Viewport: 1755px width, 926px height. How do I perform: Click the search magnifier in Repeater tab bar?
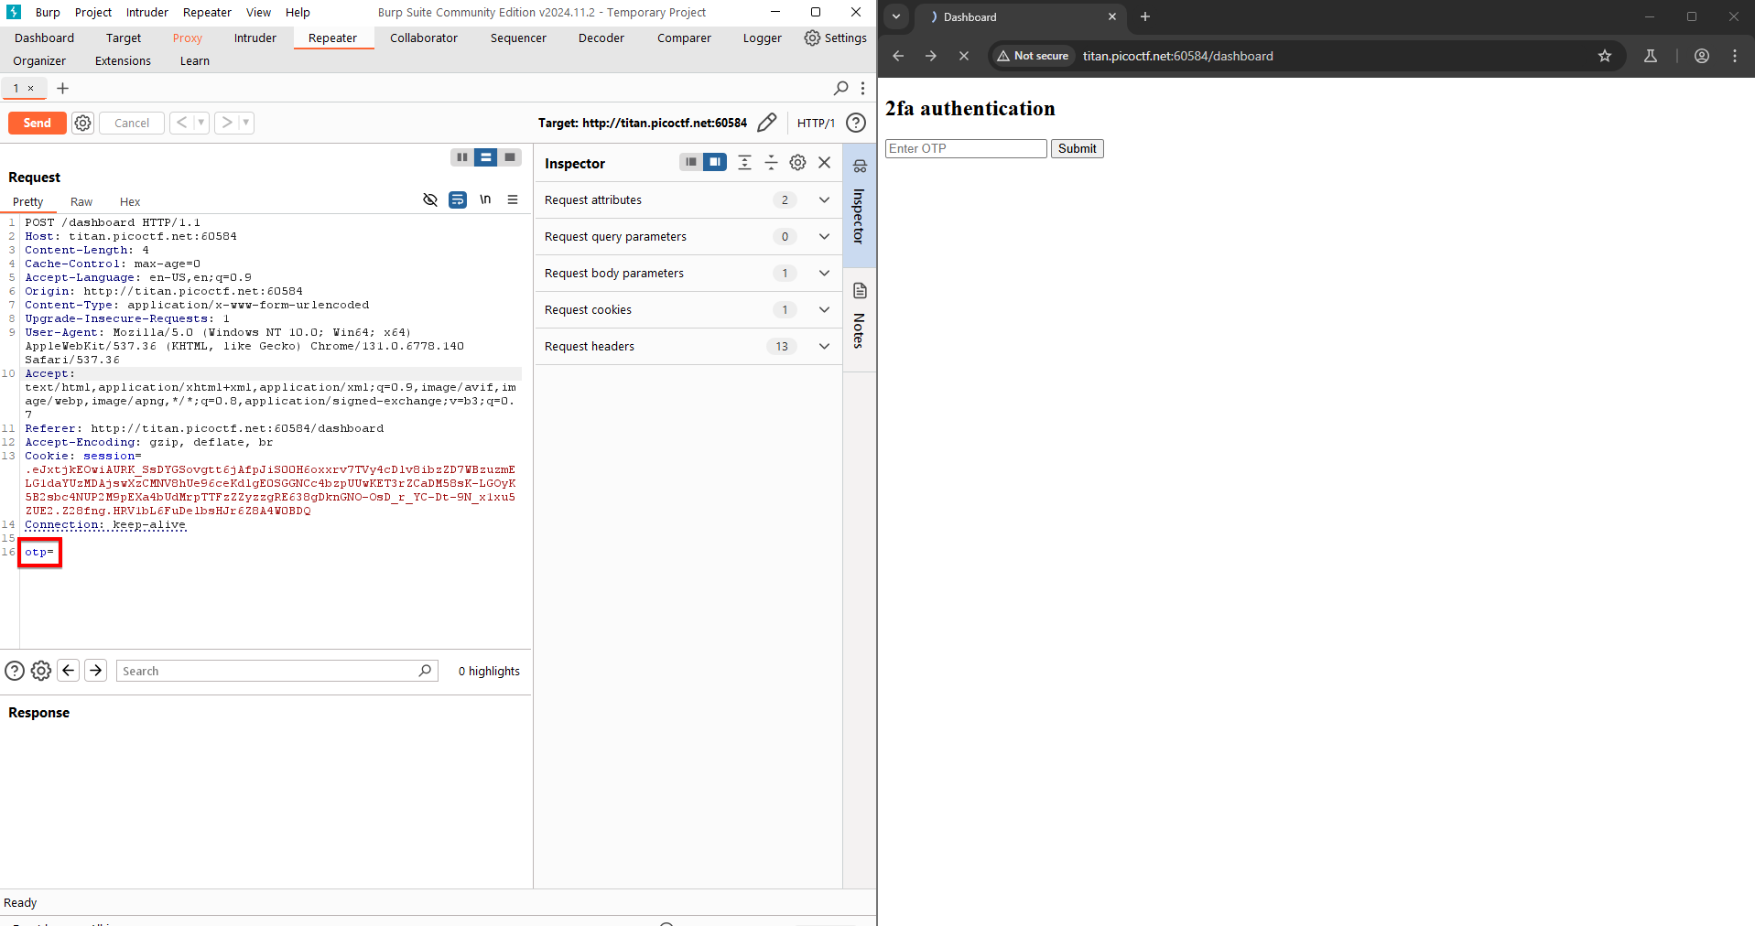840,88
